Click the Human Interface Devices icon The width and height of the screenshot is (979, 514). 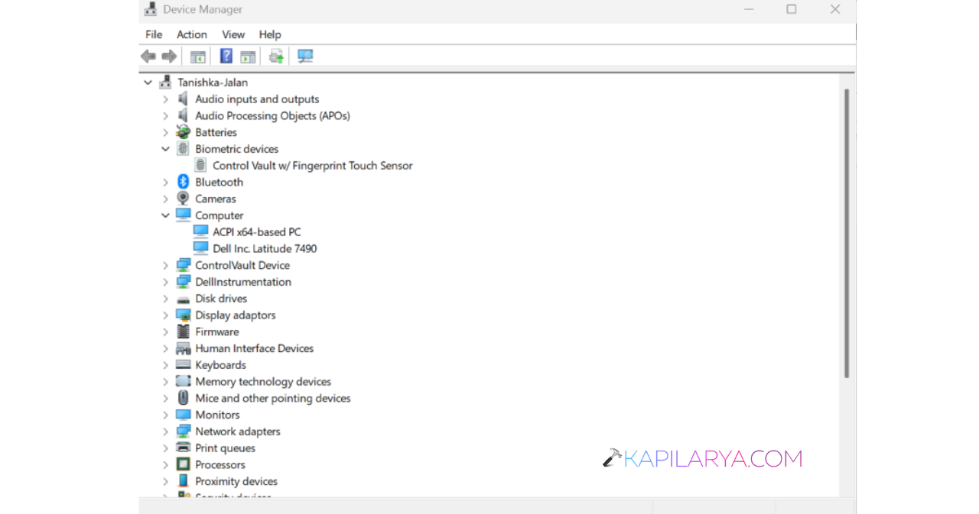(x=183, y=348)
